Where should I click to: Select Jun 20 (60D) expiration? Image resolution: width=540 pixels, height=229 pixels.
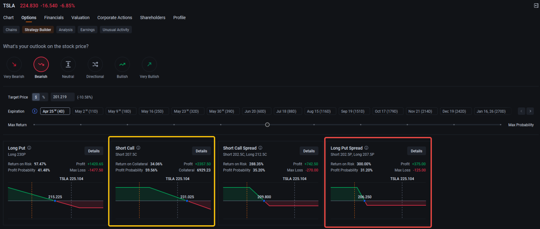(x=256, y=111)
